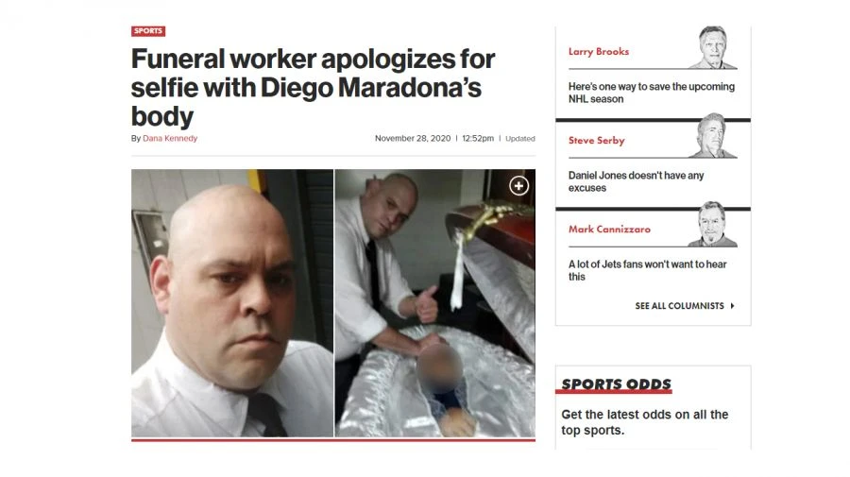Viewport: 850px width, 477px height.
Task: Click the Mark Cannizzaro columnist name
Action: pos(609,230)
